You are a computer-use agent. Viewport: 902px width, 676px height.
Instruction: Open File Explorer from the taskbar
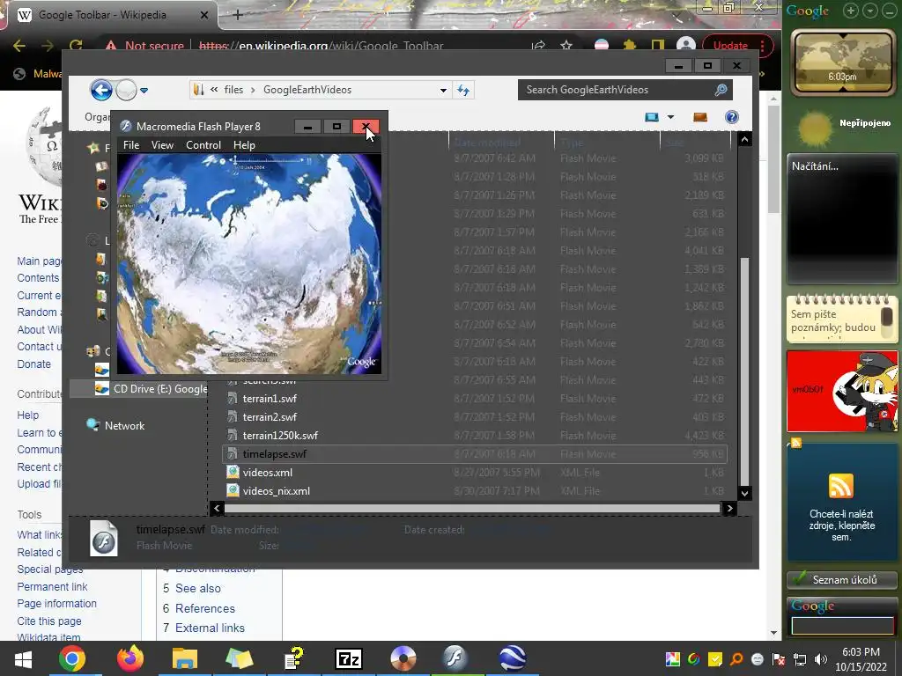tap(184, 658)
